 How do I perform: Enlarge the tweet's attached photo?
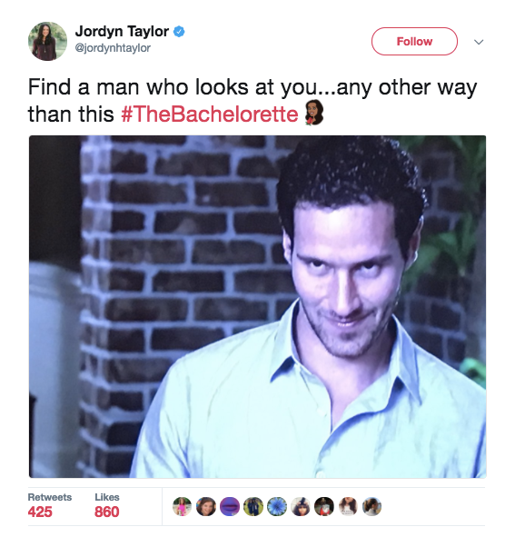258,306
